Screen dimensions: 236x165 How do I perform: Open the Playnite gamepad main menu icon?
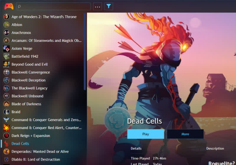click(9, 6)
